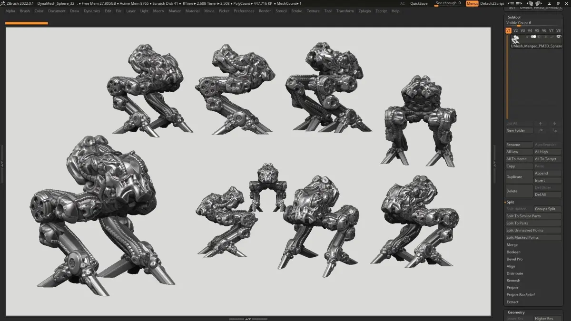Screen dimensions: 571x321
Task: Click the subtool start-folder arrow icon
Action: click(x=527, y=37)
